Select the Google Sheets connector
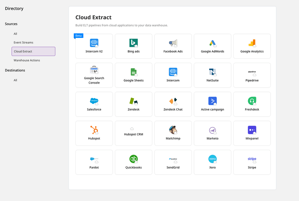The width and height of the screenshot is (299, 201). [x=133, y=75]
